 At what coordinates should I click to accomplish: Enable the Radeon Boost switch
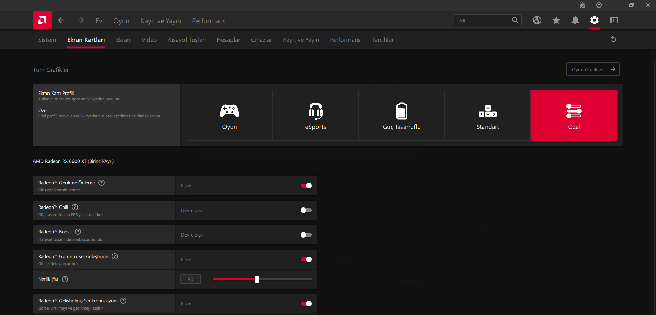coord(306,235)
